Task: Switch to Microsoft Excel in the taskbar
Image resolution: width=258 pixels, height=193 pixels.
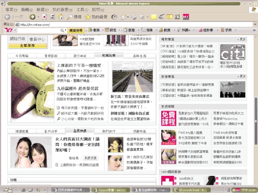Action: point(191,190)
